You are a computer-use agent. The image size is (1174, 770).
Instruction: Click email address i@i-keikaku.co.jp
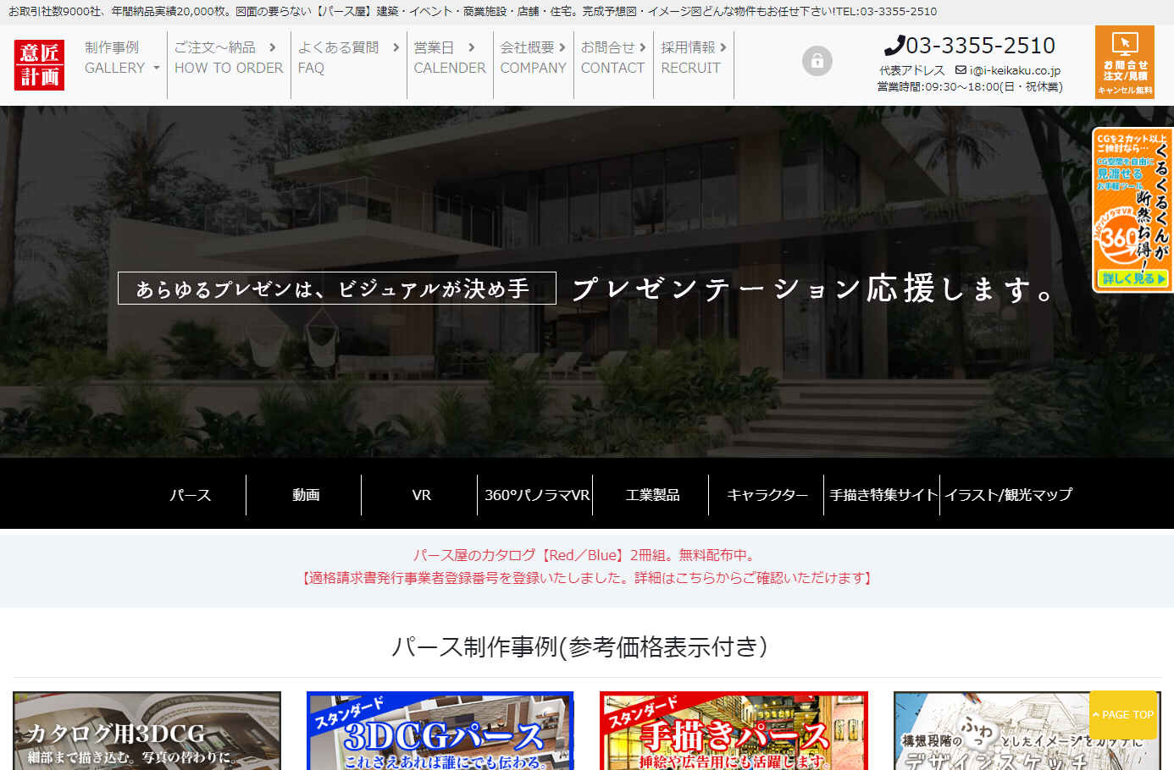pos(1015,70)
